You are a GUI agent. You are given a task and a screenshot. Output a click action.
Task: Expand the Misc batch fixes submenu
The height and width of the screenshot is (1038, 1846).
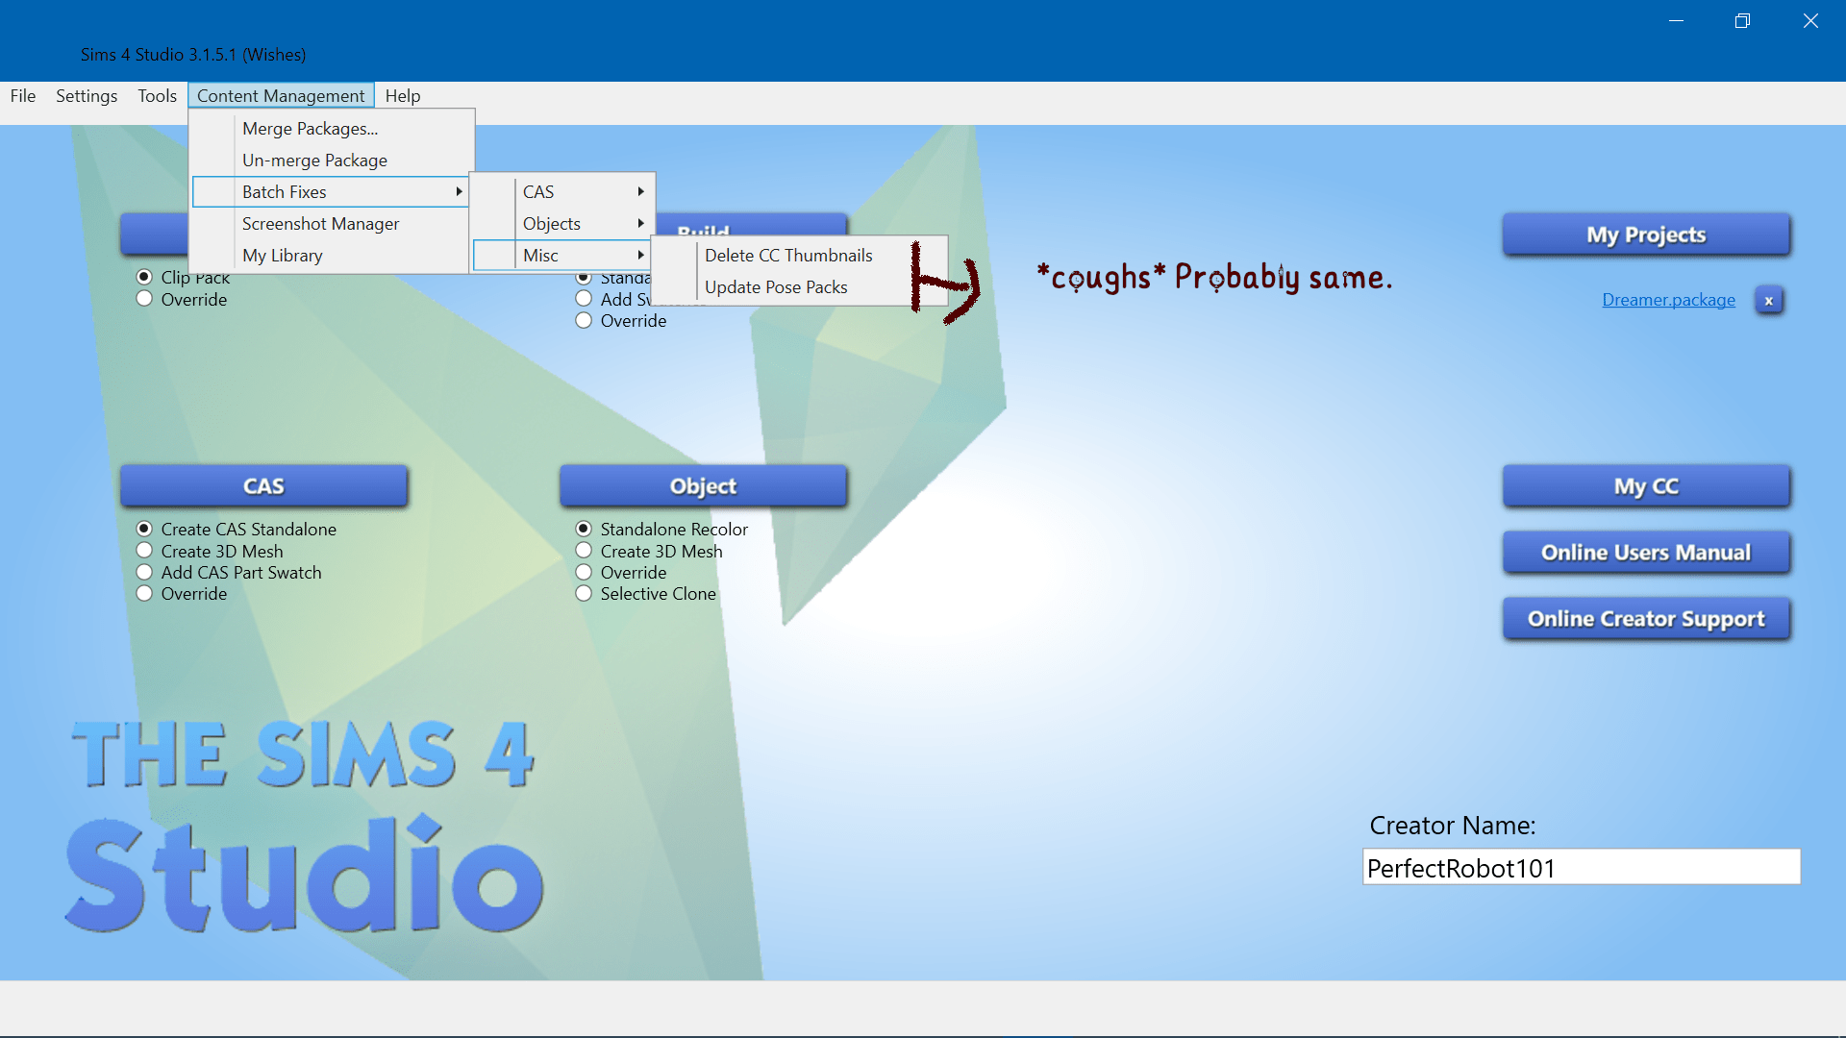(563, 255)
